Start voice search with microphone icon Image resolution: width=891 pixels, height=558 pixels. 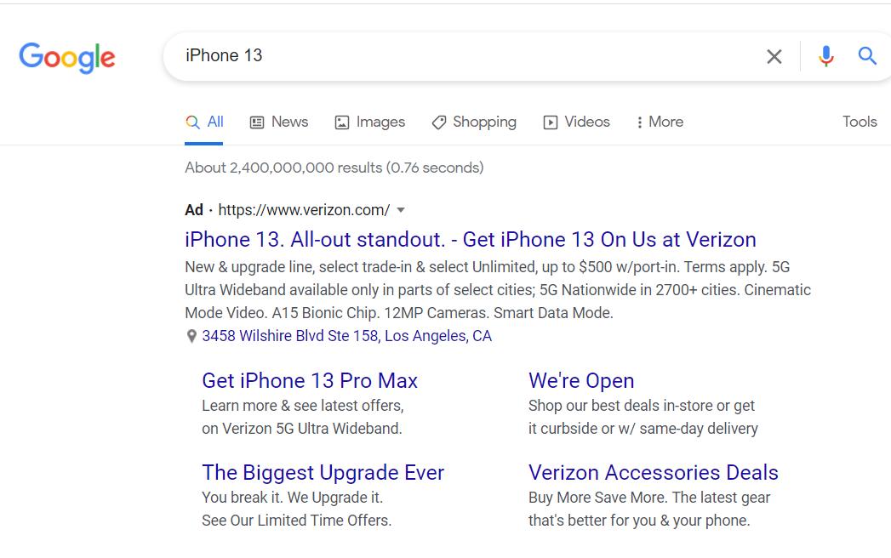point(825,56)
